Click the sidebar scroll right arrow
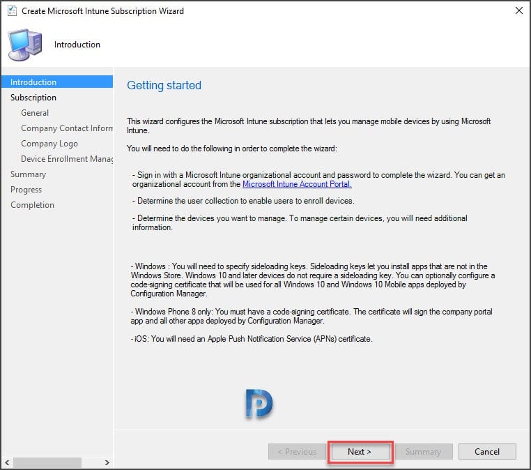 pyautogui.click(x=107, y=462)
